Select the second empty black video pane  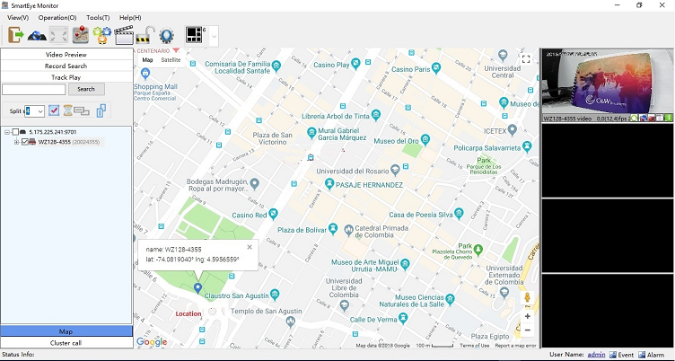click(x=607, y=235)
